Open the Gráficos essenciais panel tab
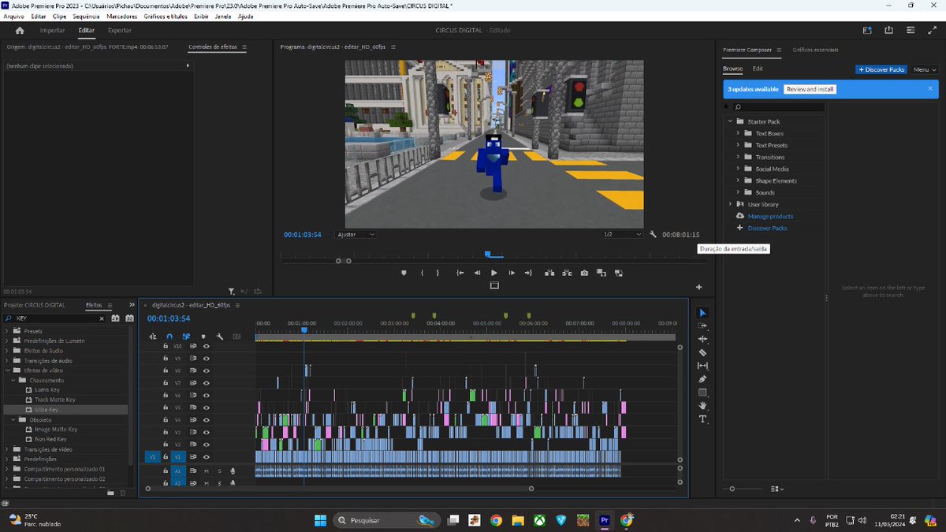 pos(816,50)
